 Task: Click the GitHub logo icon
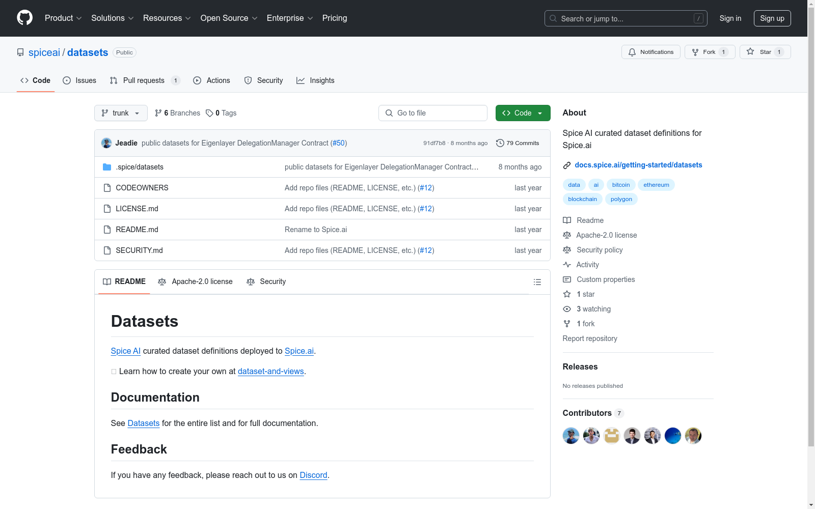24,18
